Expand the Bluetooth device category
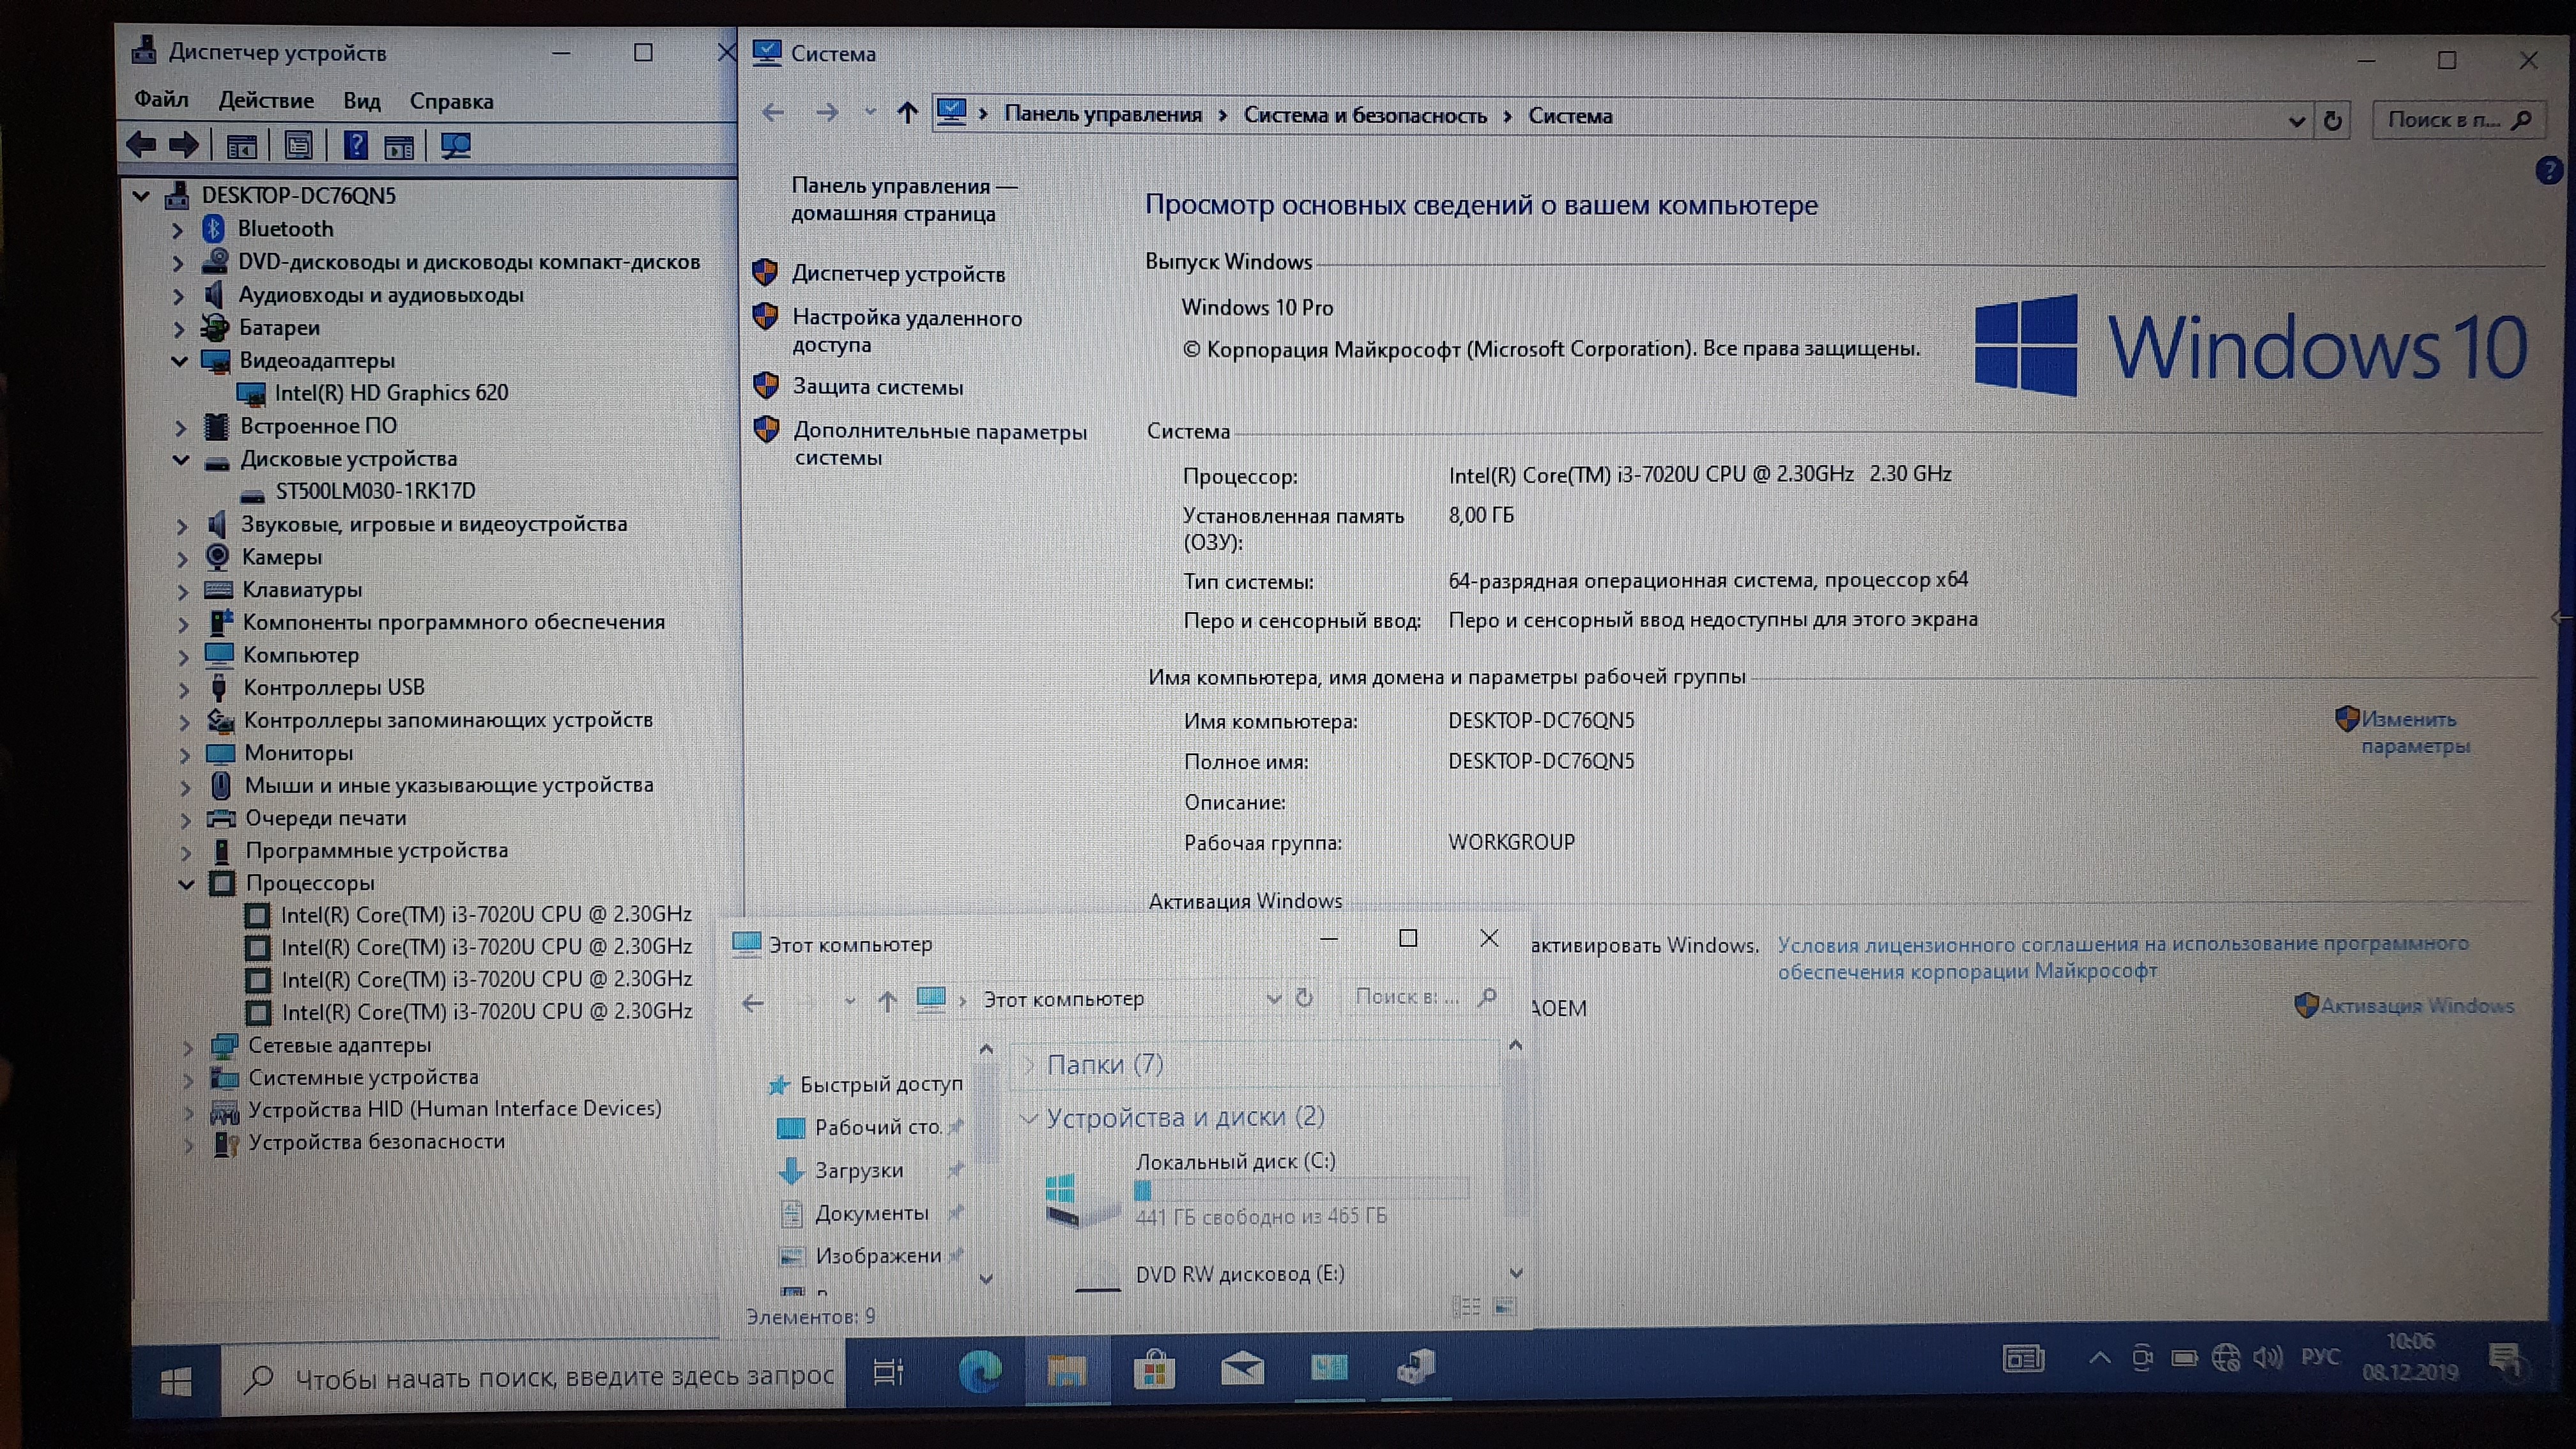The height and width of the screenshot is (1449, 2576). coord(178,230)
